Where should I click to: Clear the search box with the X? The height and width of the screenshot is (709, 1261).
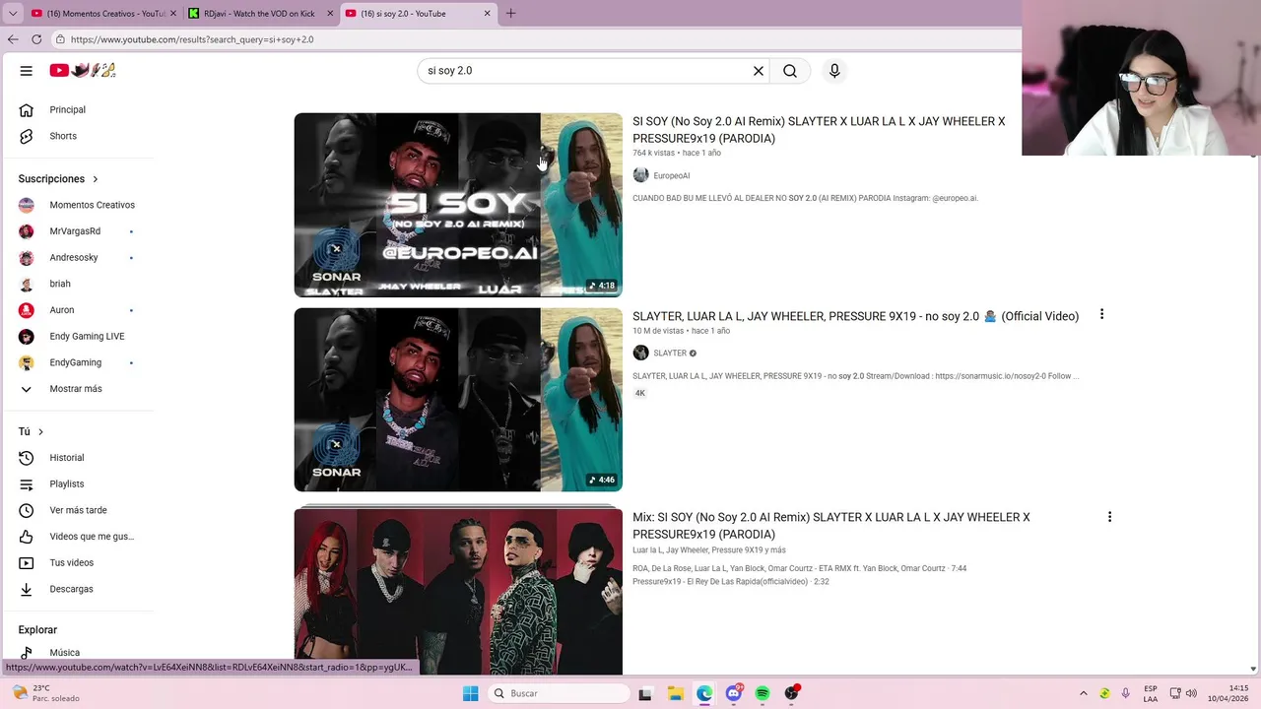(759, 71)
